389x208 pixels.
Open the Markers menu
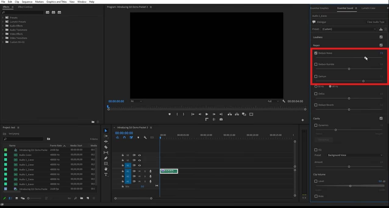coord(39,2)
